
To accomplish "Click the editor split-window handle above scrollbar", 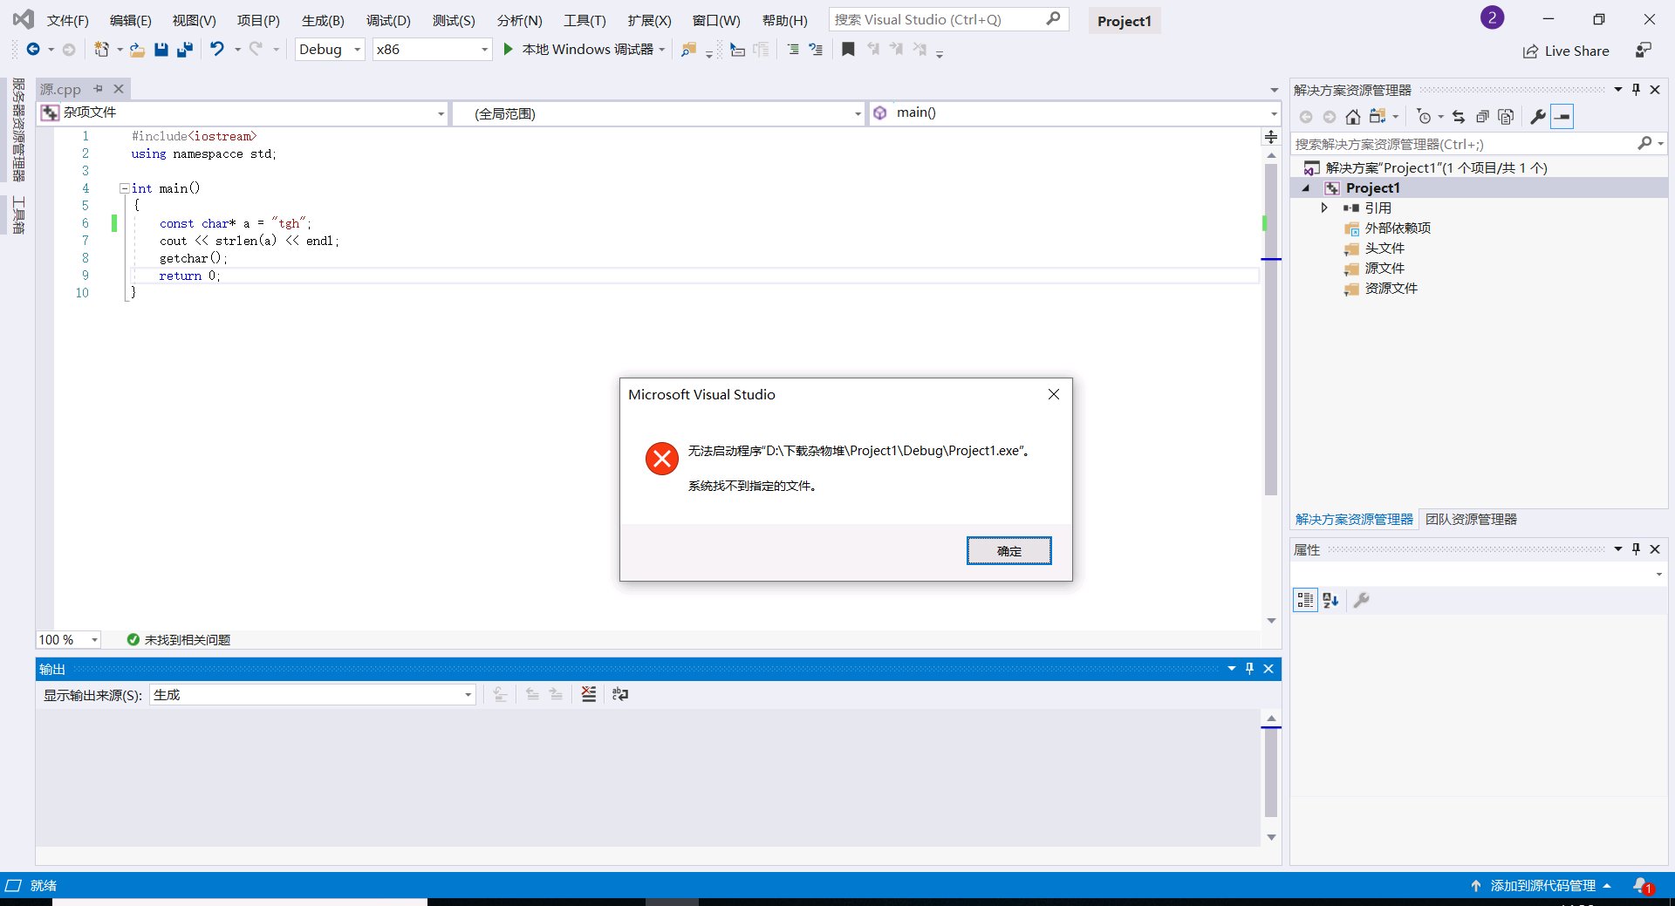I will (x=1272, y=137).
